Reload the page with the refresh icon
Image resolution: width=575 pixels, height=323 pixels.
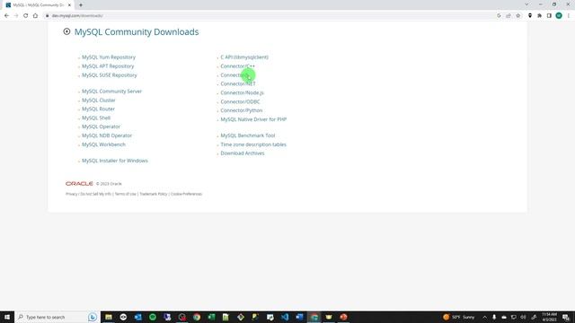(26, 16)
